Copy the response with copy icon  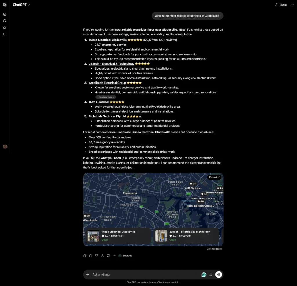pos(85,255)
